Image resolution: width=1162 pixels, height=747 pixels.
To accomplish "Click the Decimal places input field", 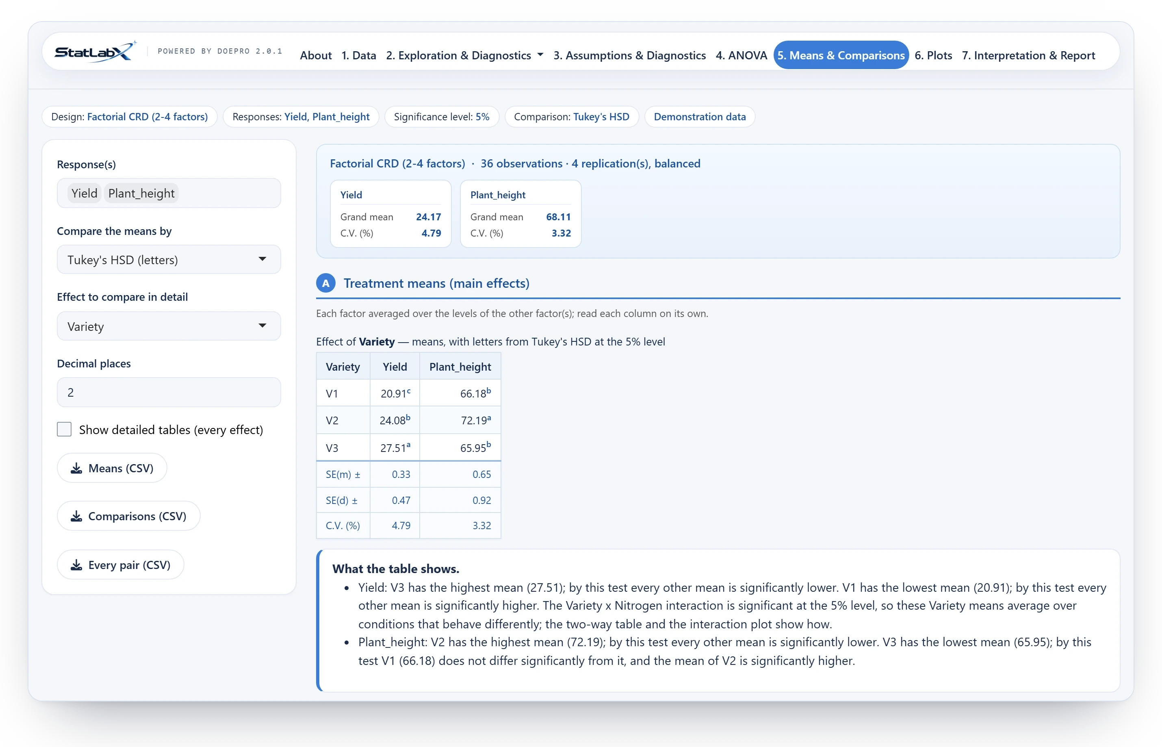I will (x=169, y=393).
